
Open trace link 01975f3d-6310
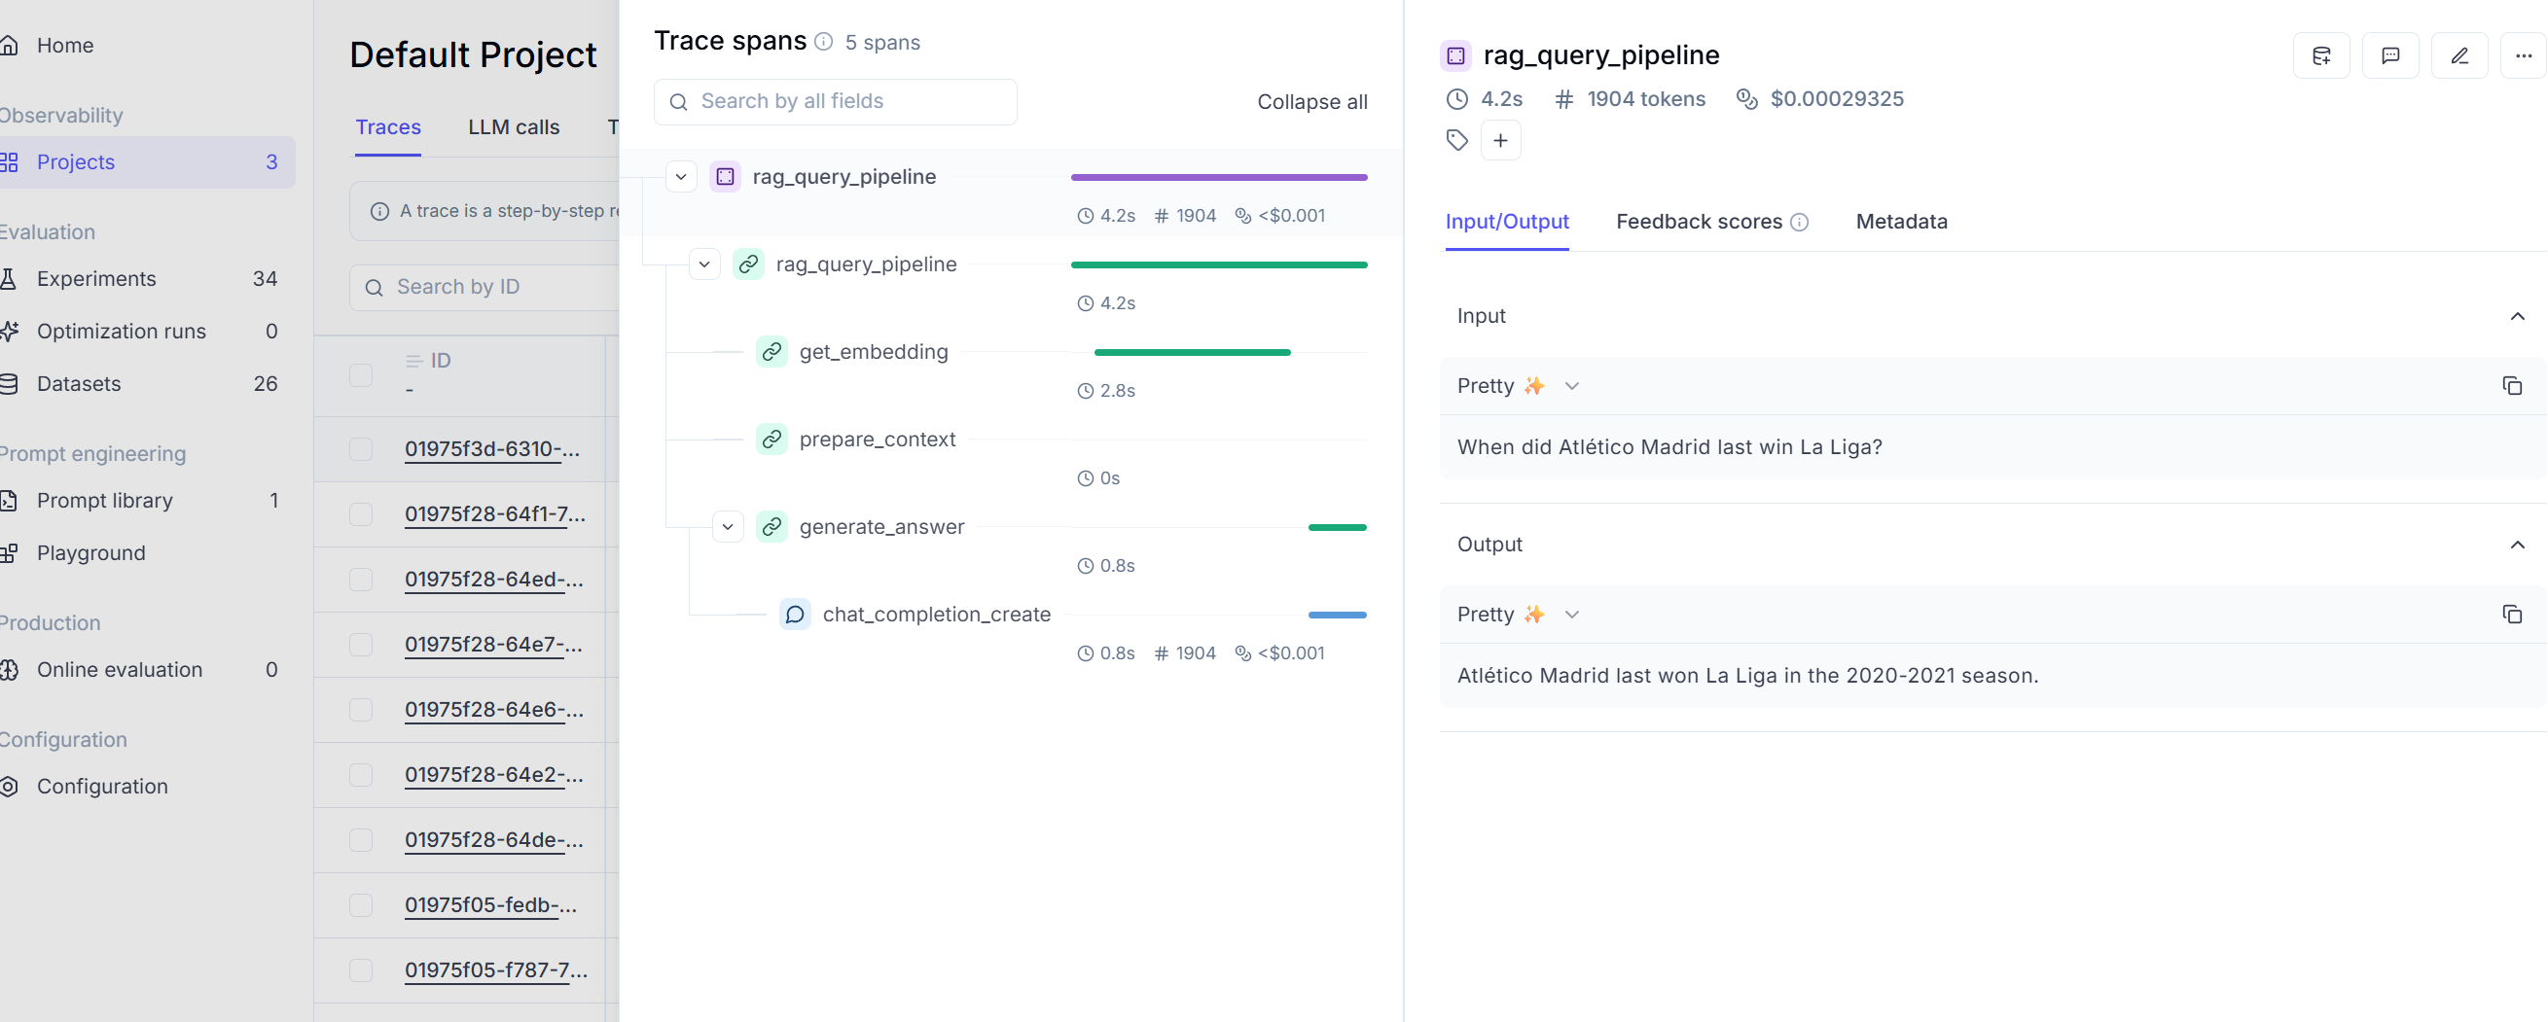pos(491,448)
